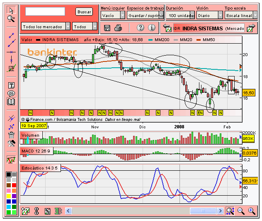Click the figure-eight link icon in bottom toolbar
Screen dimensions: 262x221
pos(36,211)
